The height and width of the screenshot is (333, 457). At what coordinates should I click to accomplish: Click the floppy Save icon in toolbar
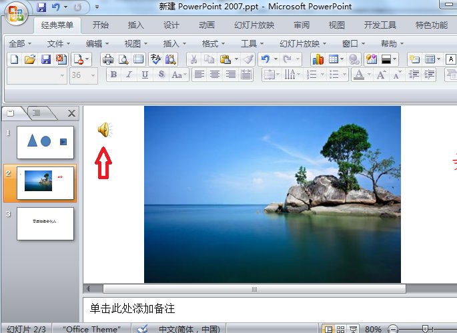pyautogui.click(x=46, y=59)
